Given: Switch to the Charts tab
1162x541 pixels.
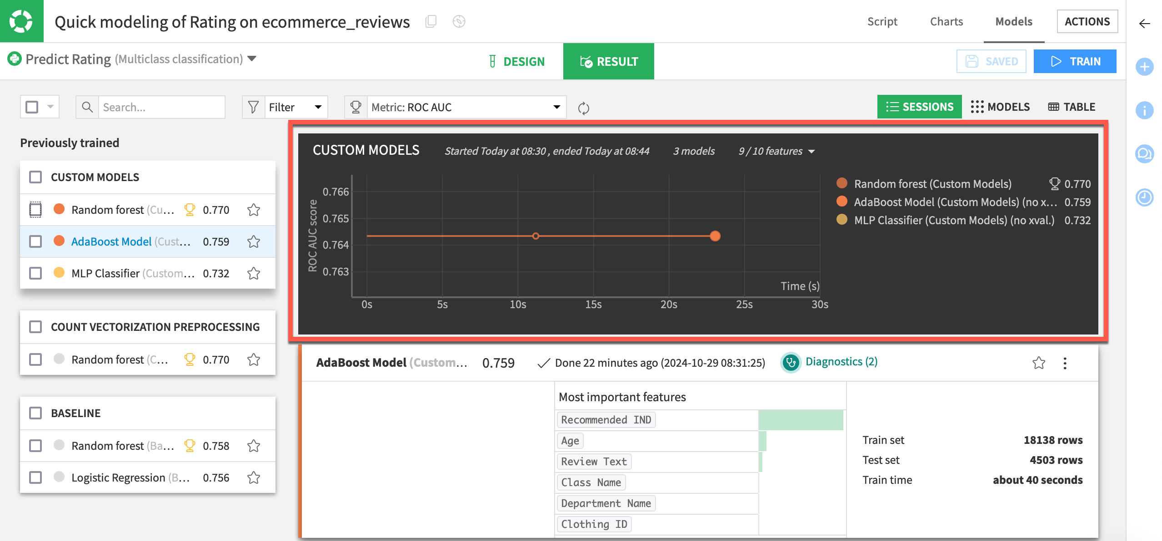Looking at the screenshot, I should [946, 21].
